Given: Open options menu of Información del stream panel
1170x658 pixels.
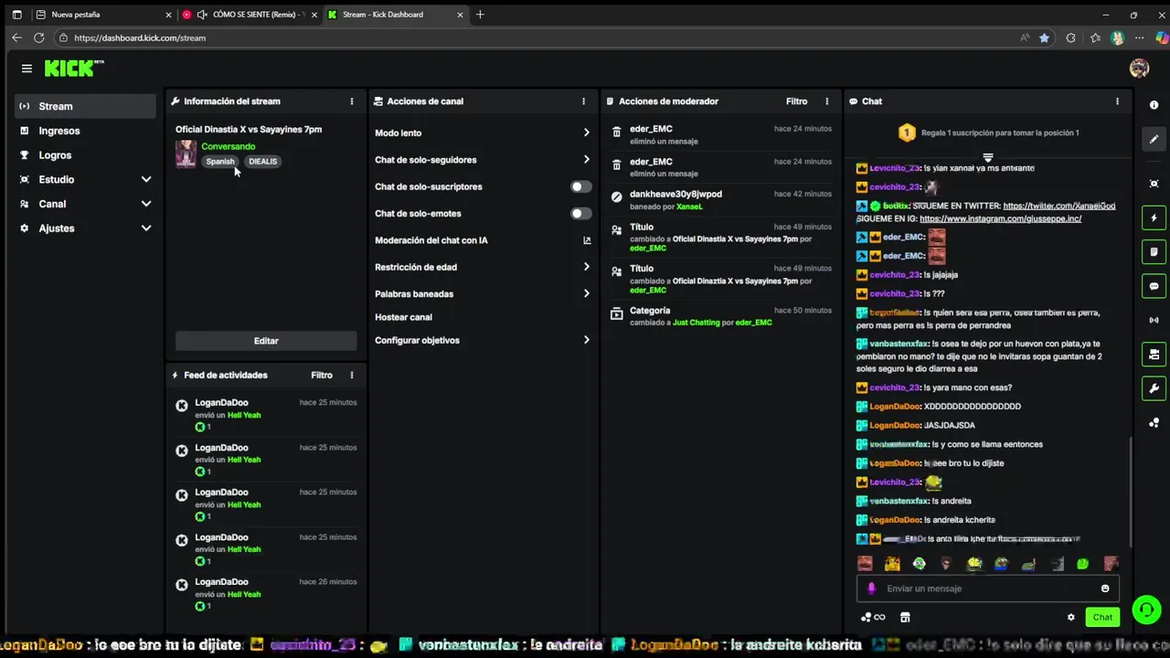Looking at the screenshot, I should (352, 101).
